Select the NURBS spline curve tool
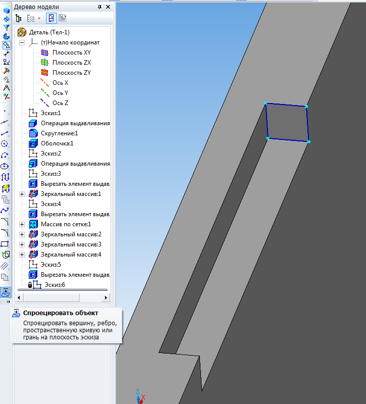This screenshot has width=366, height=404. point(5,177)
